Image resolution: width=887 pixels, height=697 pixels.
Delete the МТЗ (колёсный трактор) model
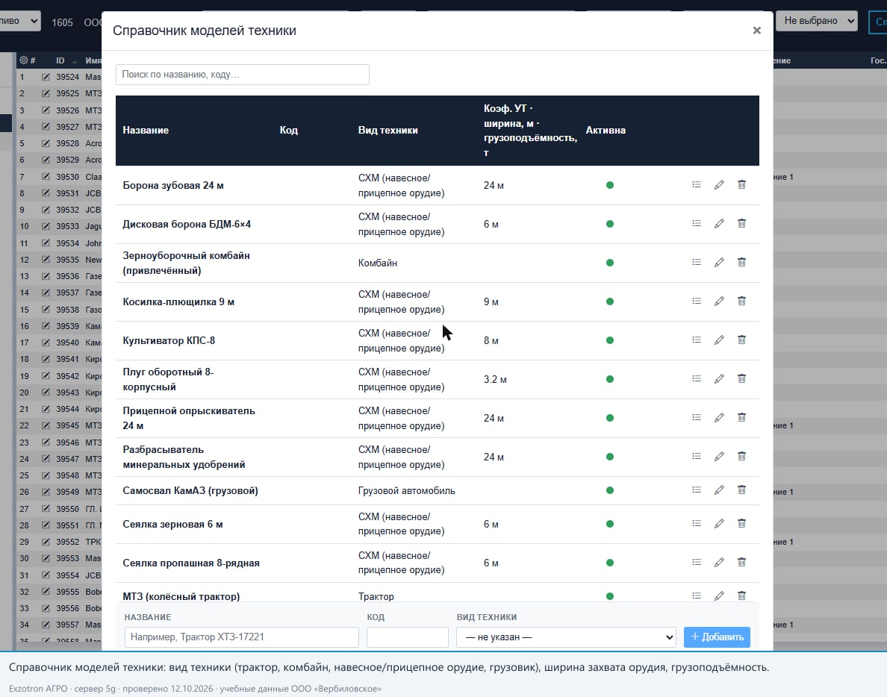pos(741,596)
